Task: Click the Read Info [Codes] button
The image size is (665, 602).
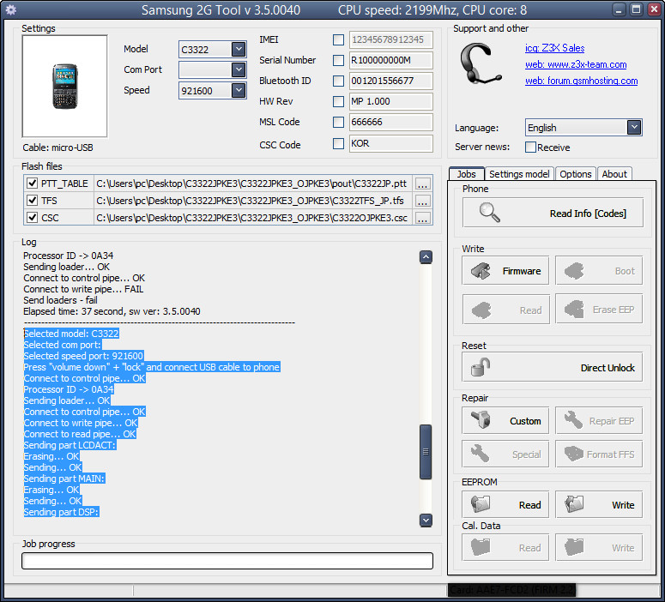Action: pos(553,213)
